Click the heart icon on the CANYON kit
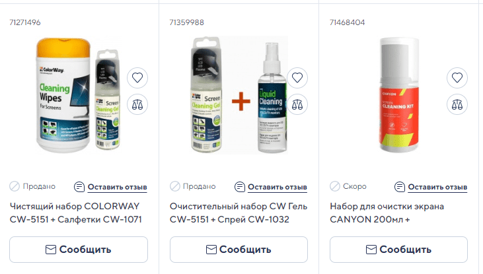 click(x=457, y=78)
